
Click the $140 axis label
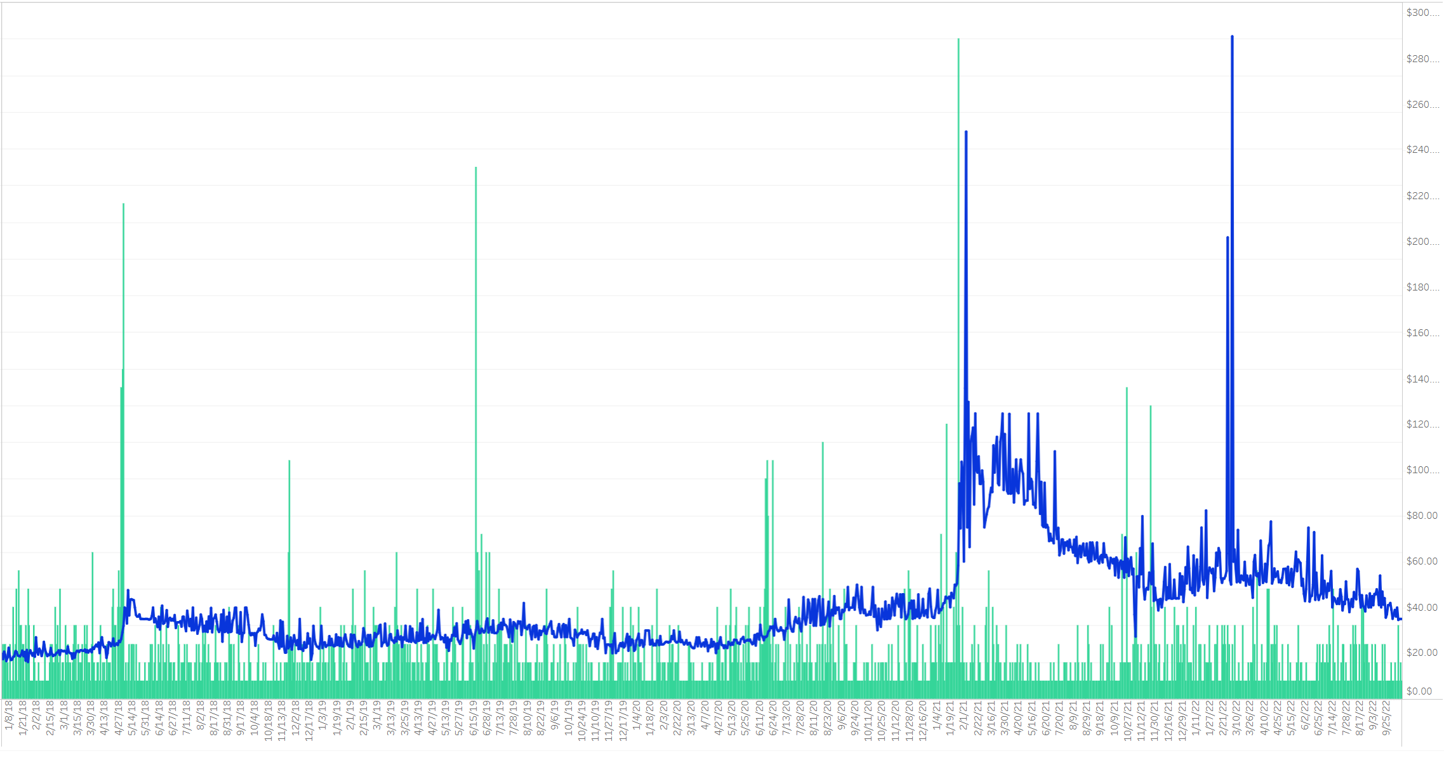1422,379
